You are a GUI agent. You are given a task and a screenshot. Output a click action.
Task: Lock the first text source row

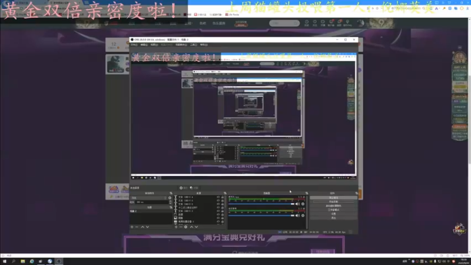pyautogui.click(x=223, y=197)
